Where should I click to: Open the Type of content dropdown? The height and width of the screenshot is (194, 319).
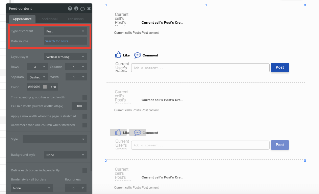click(66, 31)
